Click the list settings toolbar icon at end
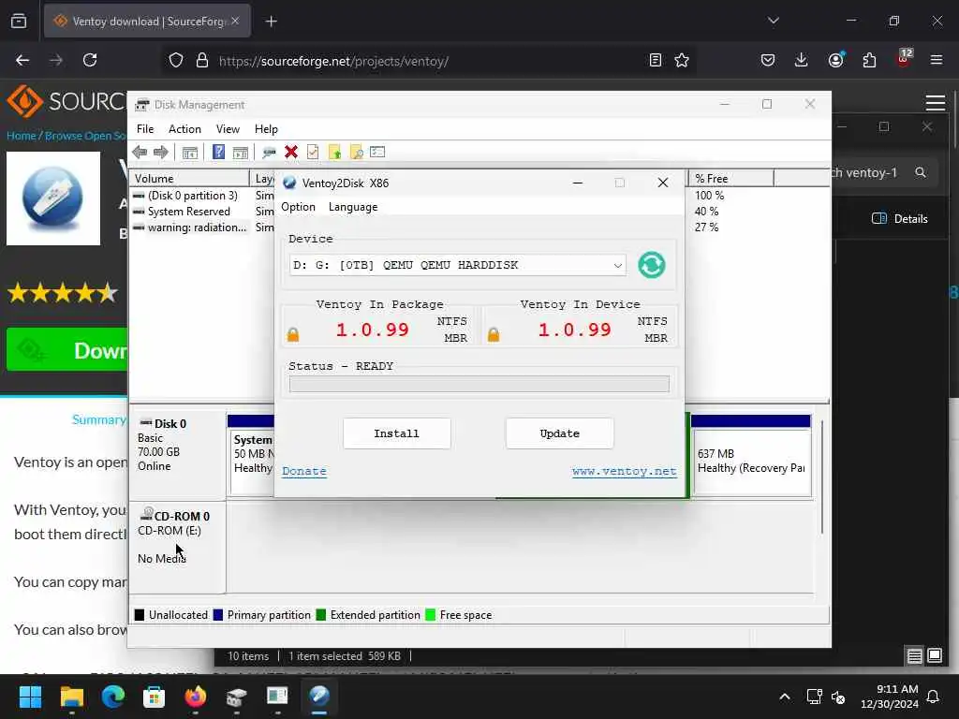Image resolution: width=959 pixels, height=719 pixels. [377, 153]
